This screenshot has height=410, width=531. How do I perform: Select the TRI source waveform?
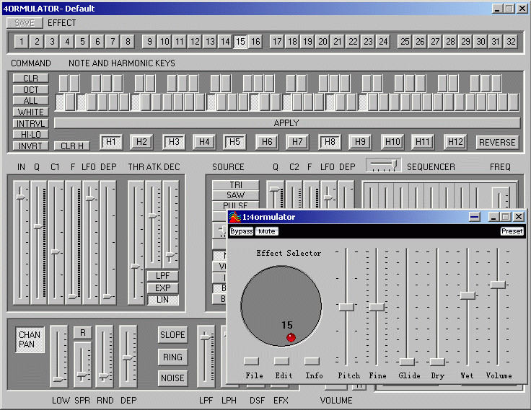(x=236, y=185)
